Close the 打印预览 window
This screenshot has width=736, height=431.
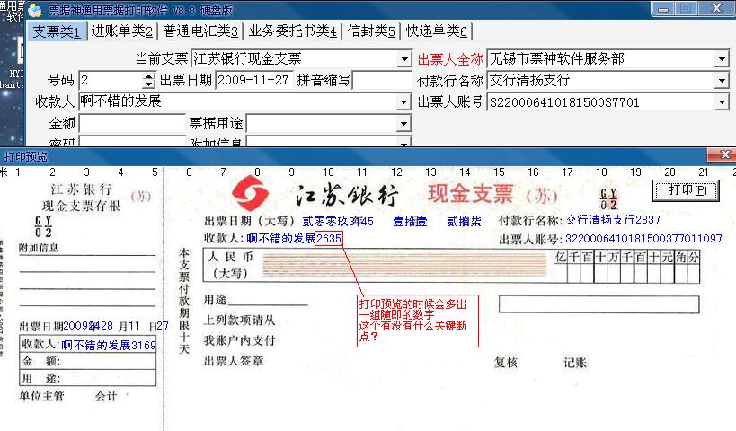coord(724,154)
